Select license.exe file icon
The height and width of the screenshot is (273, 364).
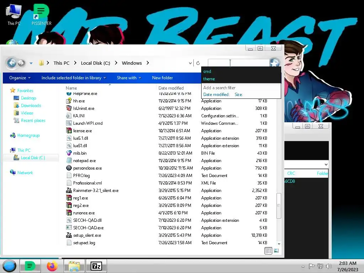click(69, 130)
